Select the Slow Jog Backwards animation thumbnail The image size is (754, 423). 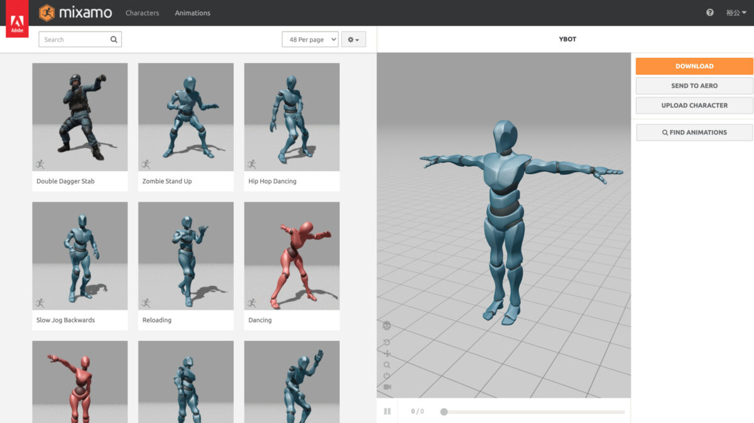point(80,256)
